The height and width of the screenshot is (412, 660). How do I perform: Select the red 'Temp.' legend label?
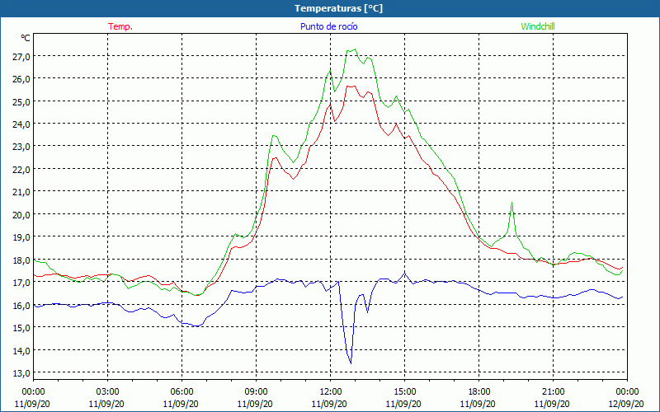point(120,26)
